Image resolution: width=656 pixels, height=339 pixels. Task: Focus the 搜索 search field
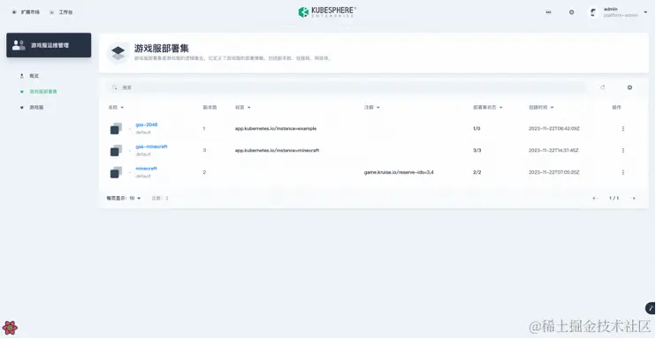[x=347, y=87]
